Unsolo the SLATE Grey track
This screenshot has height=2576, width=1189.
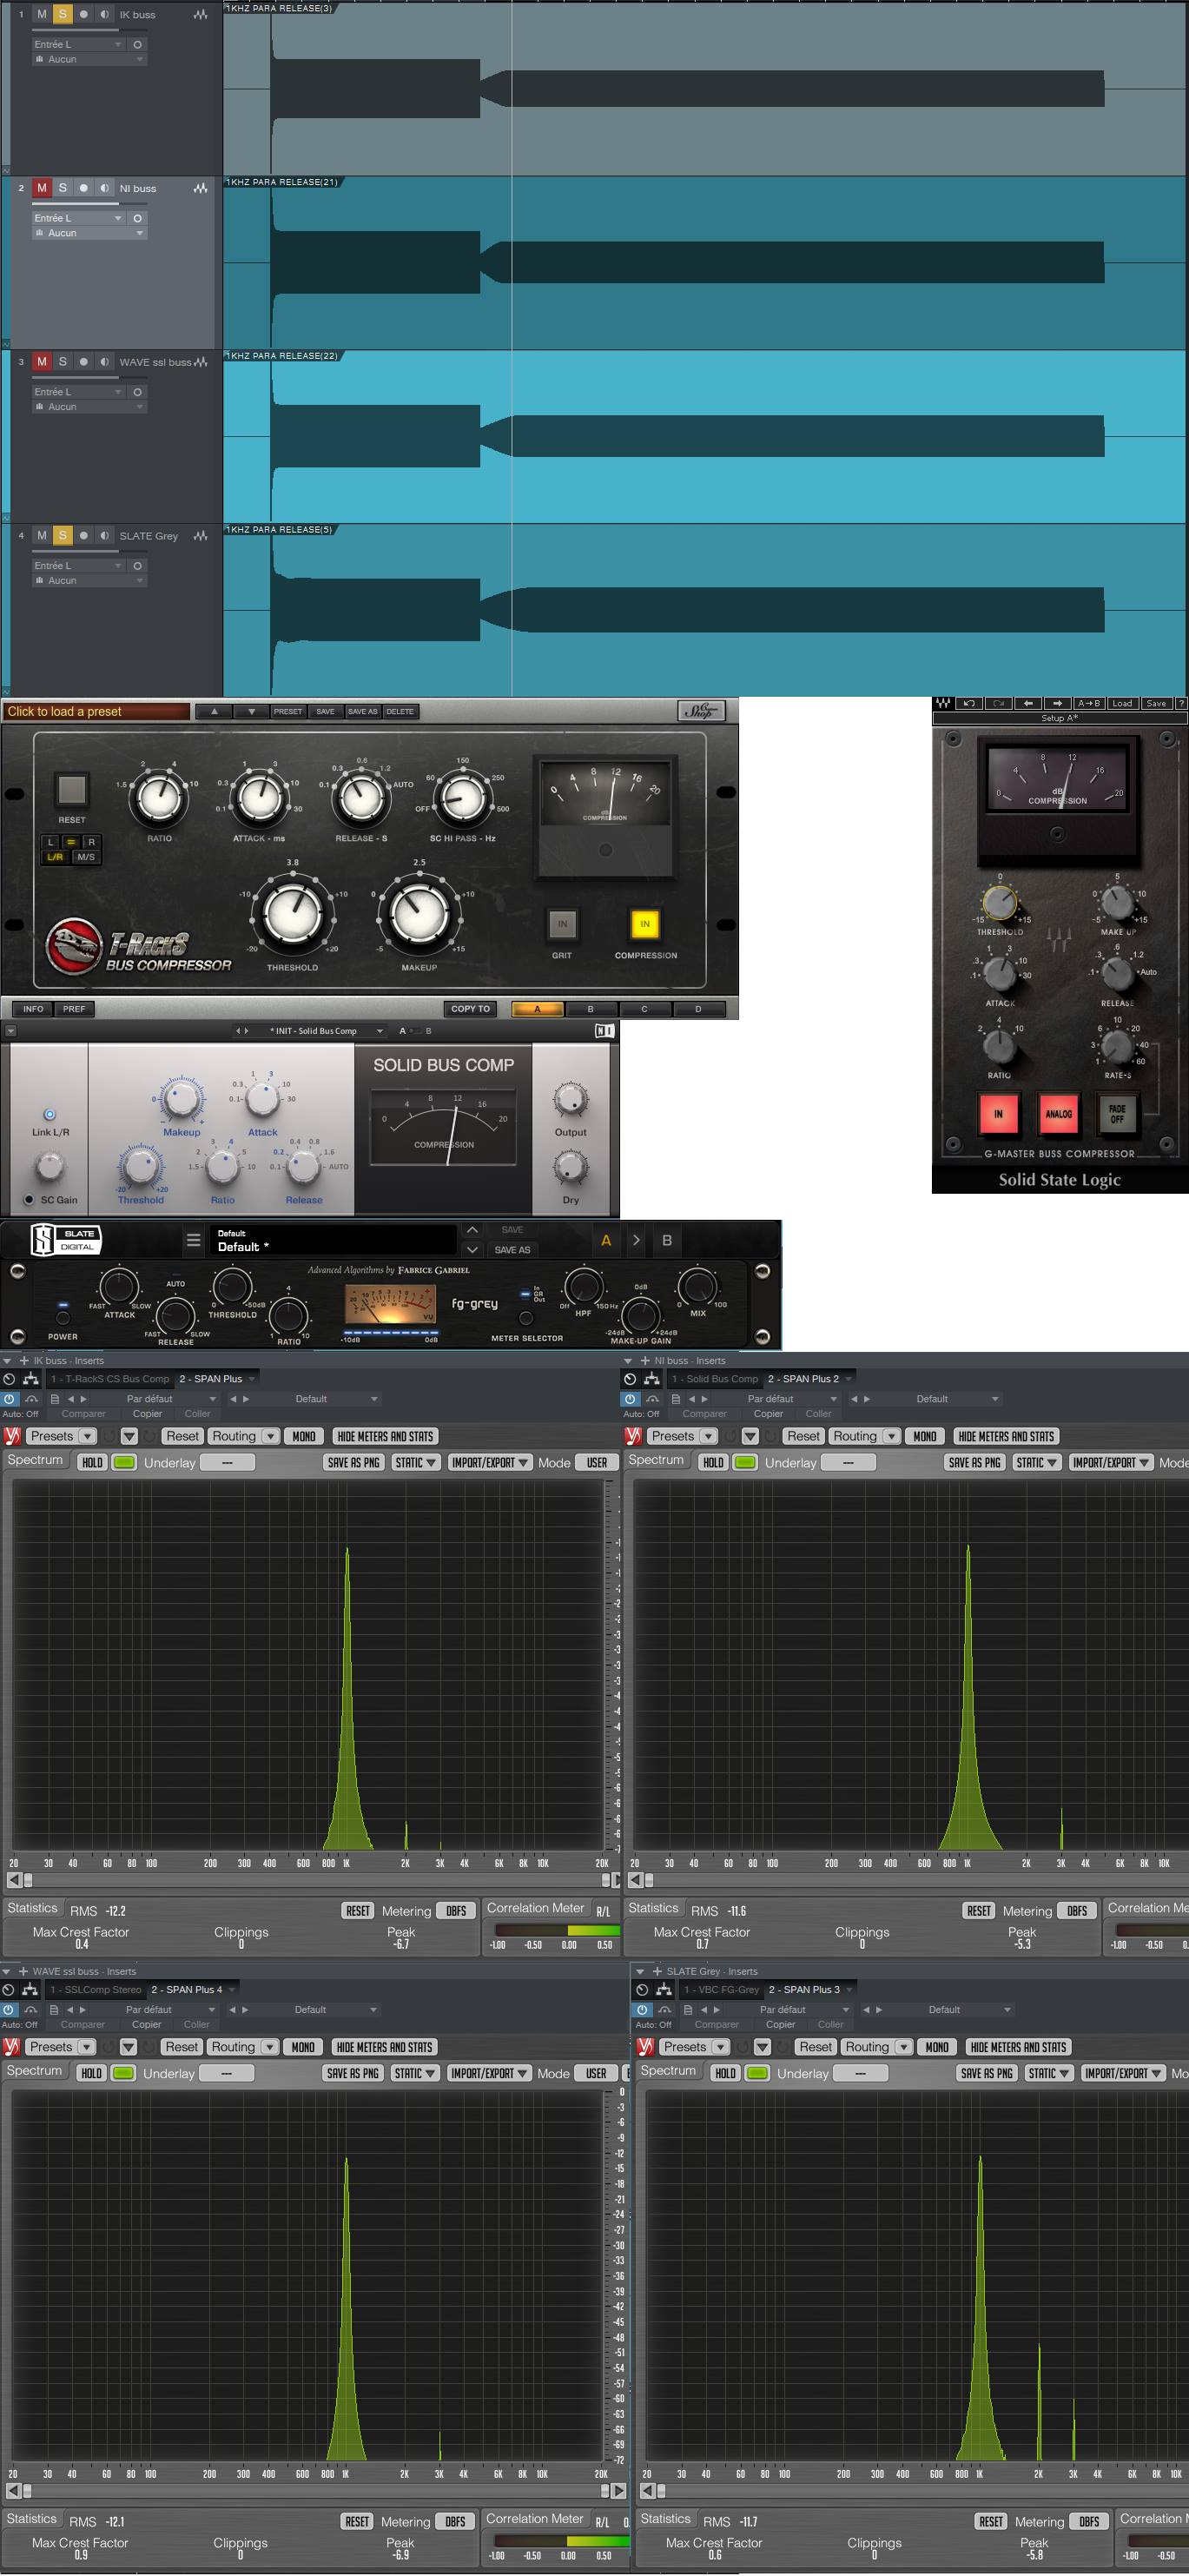(62, 536)
